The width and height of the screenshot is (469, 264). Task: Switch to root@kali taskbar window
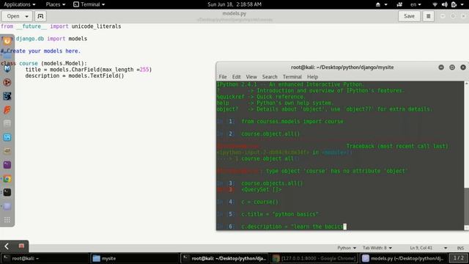(45, 258)
